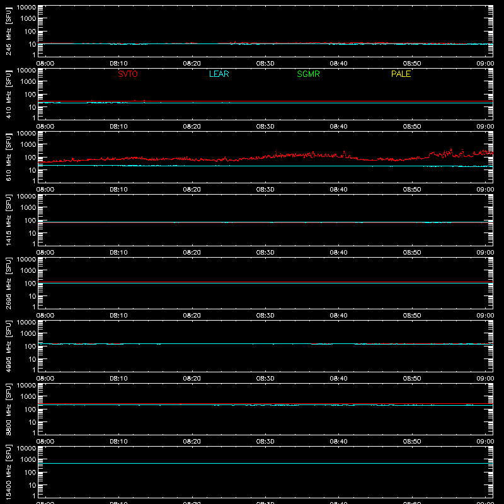Click the 08:10 label under the 410 MHz panel

pyautogui.click(x=118, y=127)
